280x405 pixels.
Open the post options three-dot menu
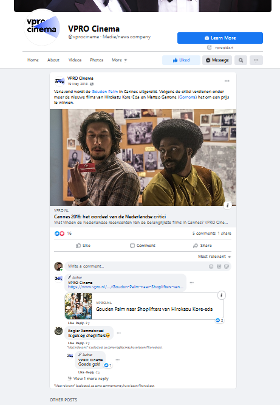227,81
